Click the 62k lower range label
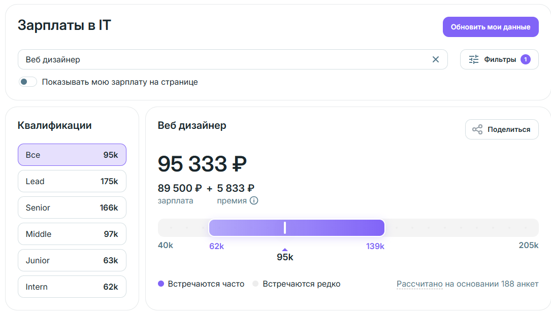Image resolution: width=551 pixels, height=313 pixels. click(x=216, y=247)
